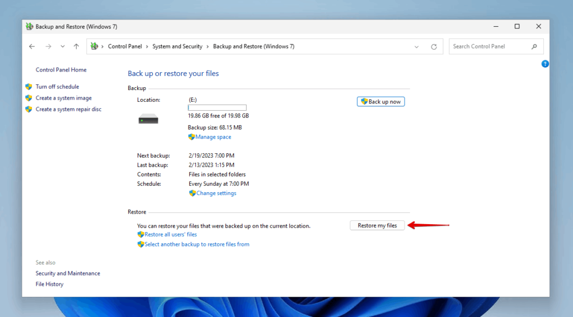Screen dimensions: 573x317
Task: Open the Manage space link
Action: (213, 137)
